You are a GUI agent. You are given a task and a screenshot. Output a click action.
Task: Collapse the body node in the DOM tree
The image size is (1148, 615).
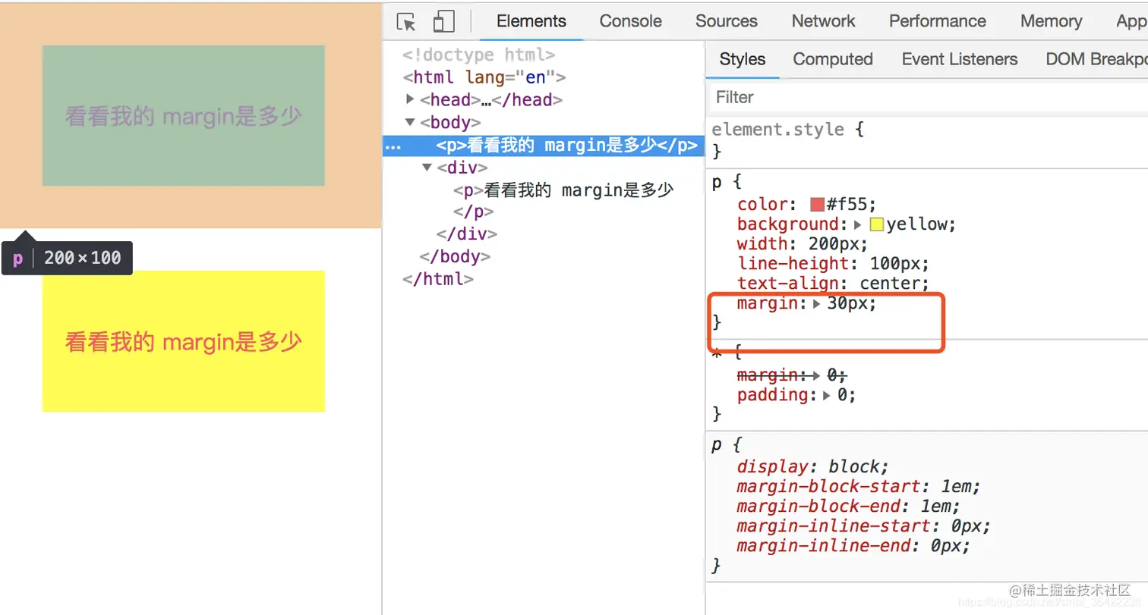(x=410, y=122)
